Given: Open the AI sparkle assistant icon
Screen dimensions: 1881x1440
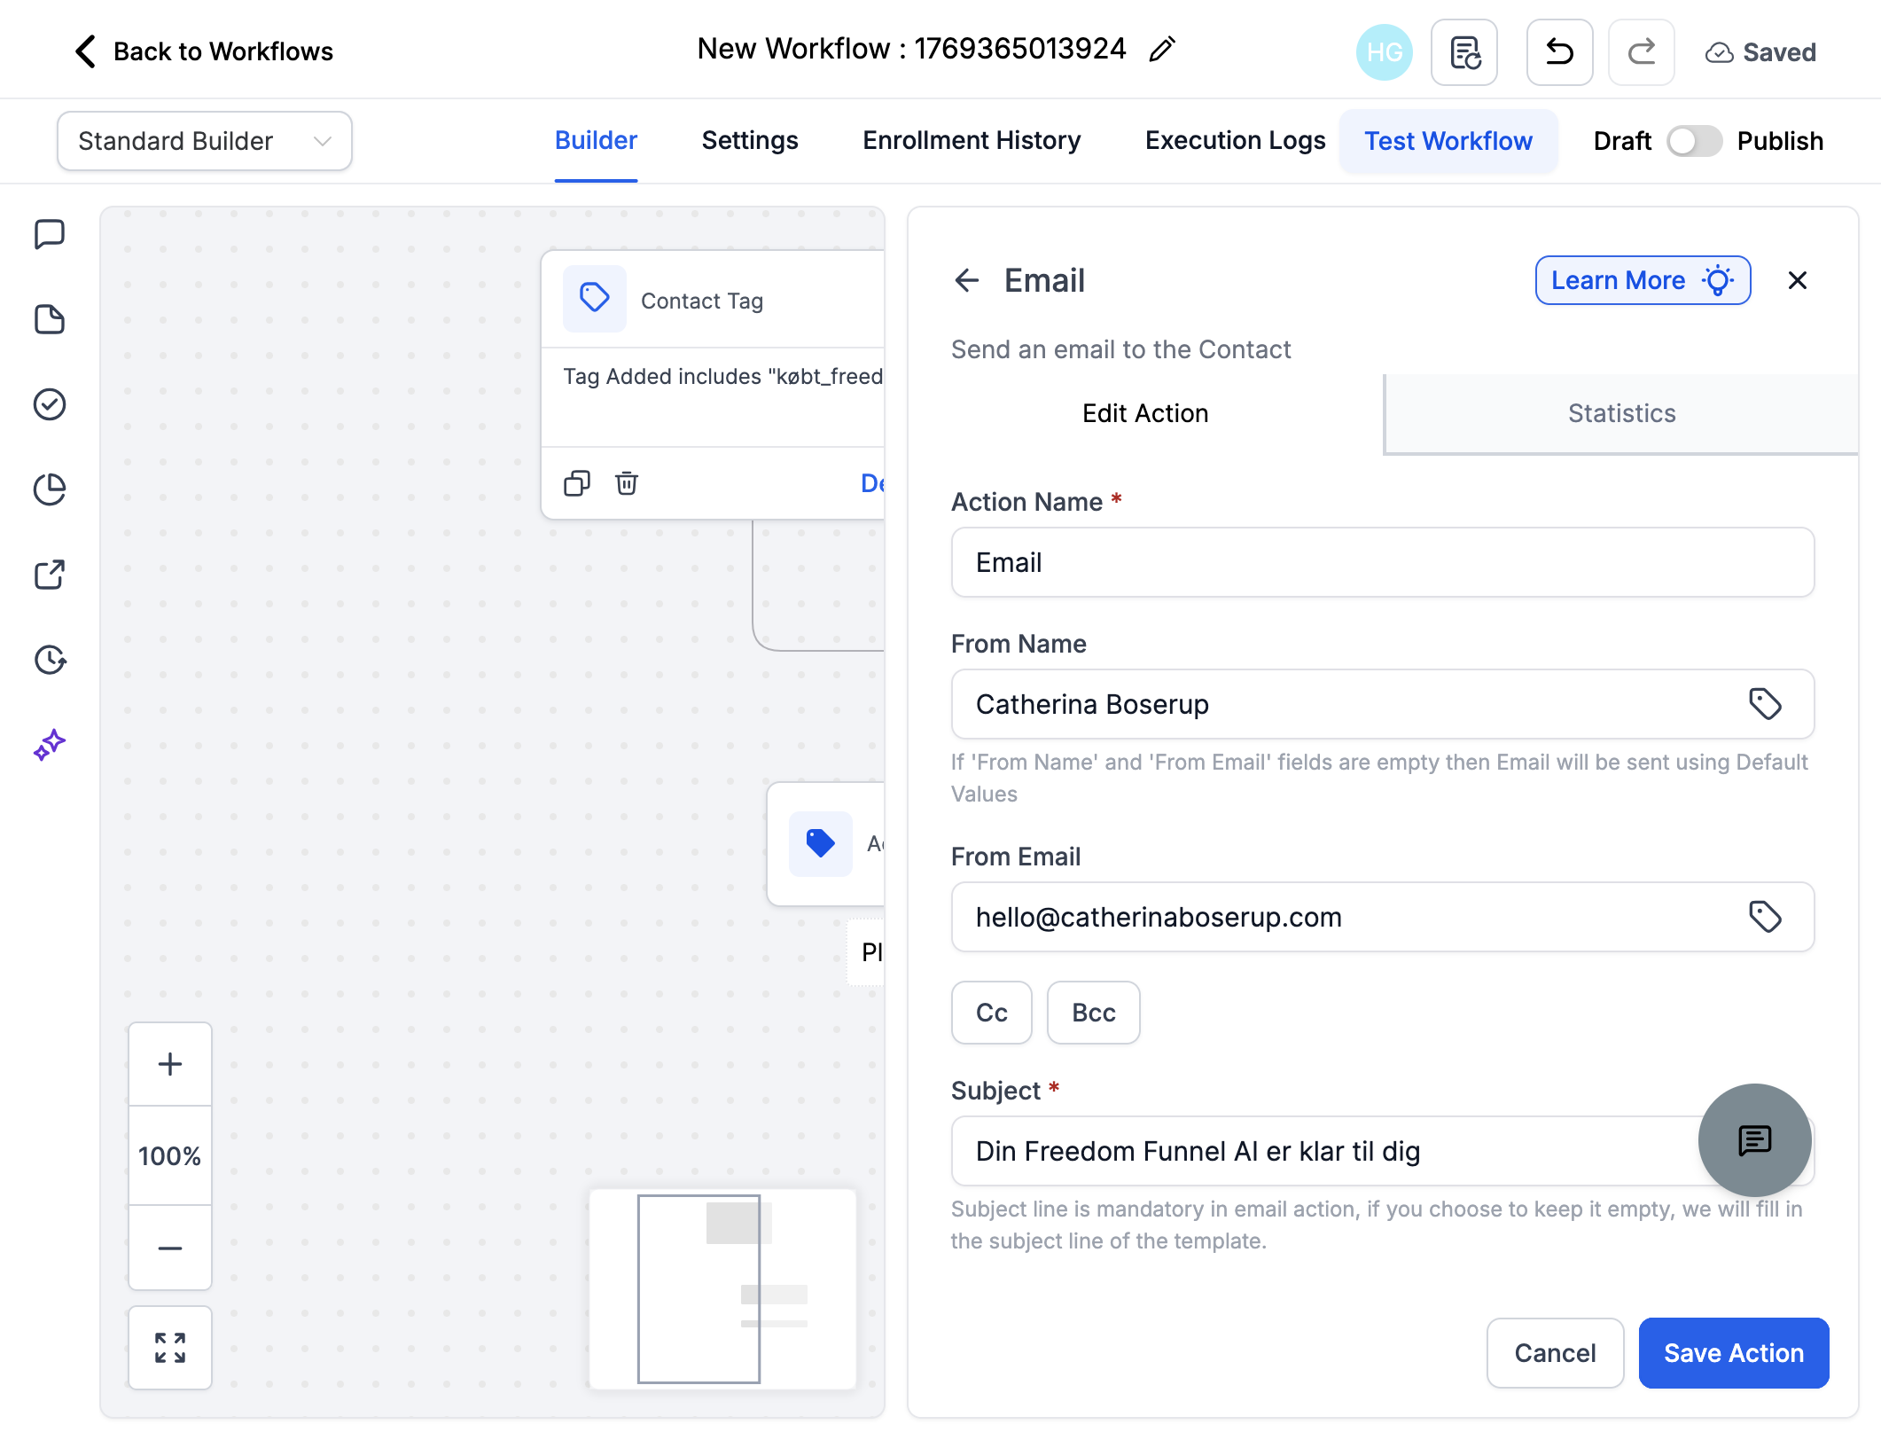Looking at the screenshot, I should coord(50,745).
